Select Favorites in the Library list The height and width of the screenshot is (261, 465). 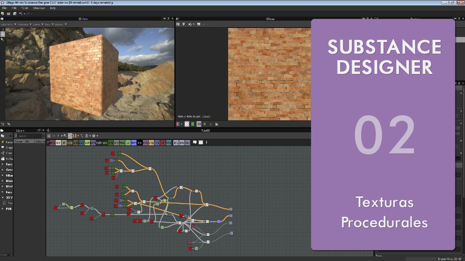(7, 142)
